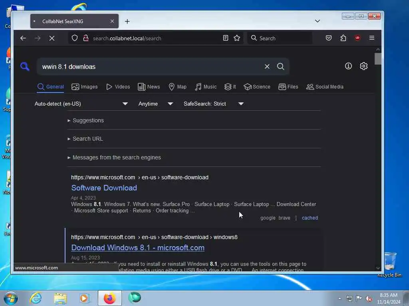Click in the SearXNG search query field
The image size is (409, 306).
(x=151, y=67)
